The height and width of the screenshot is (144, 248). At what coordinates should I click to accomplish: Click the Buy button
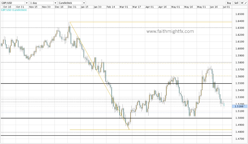tap(229, 3)
